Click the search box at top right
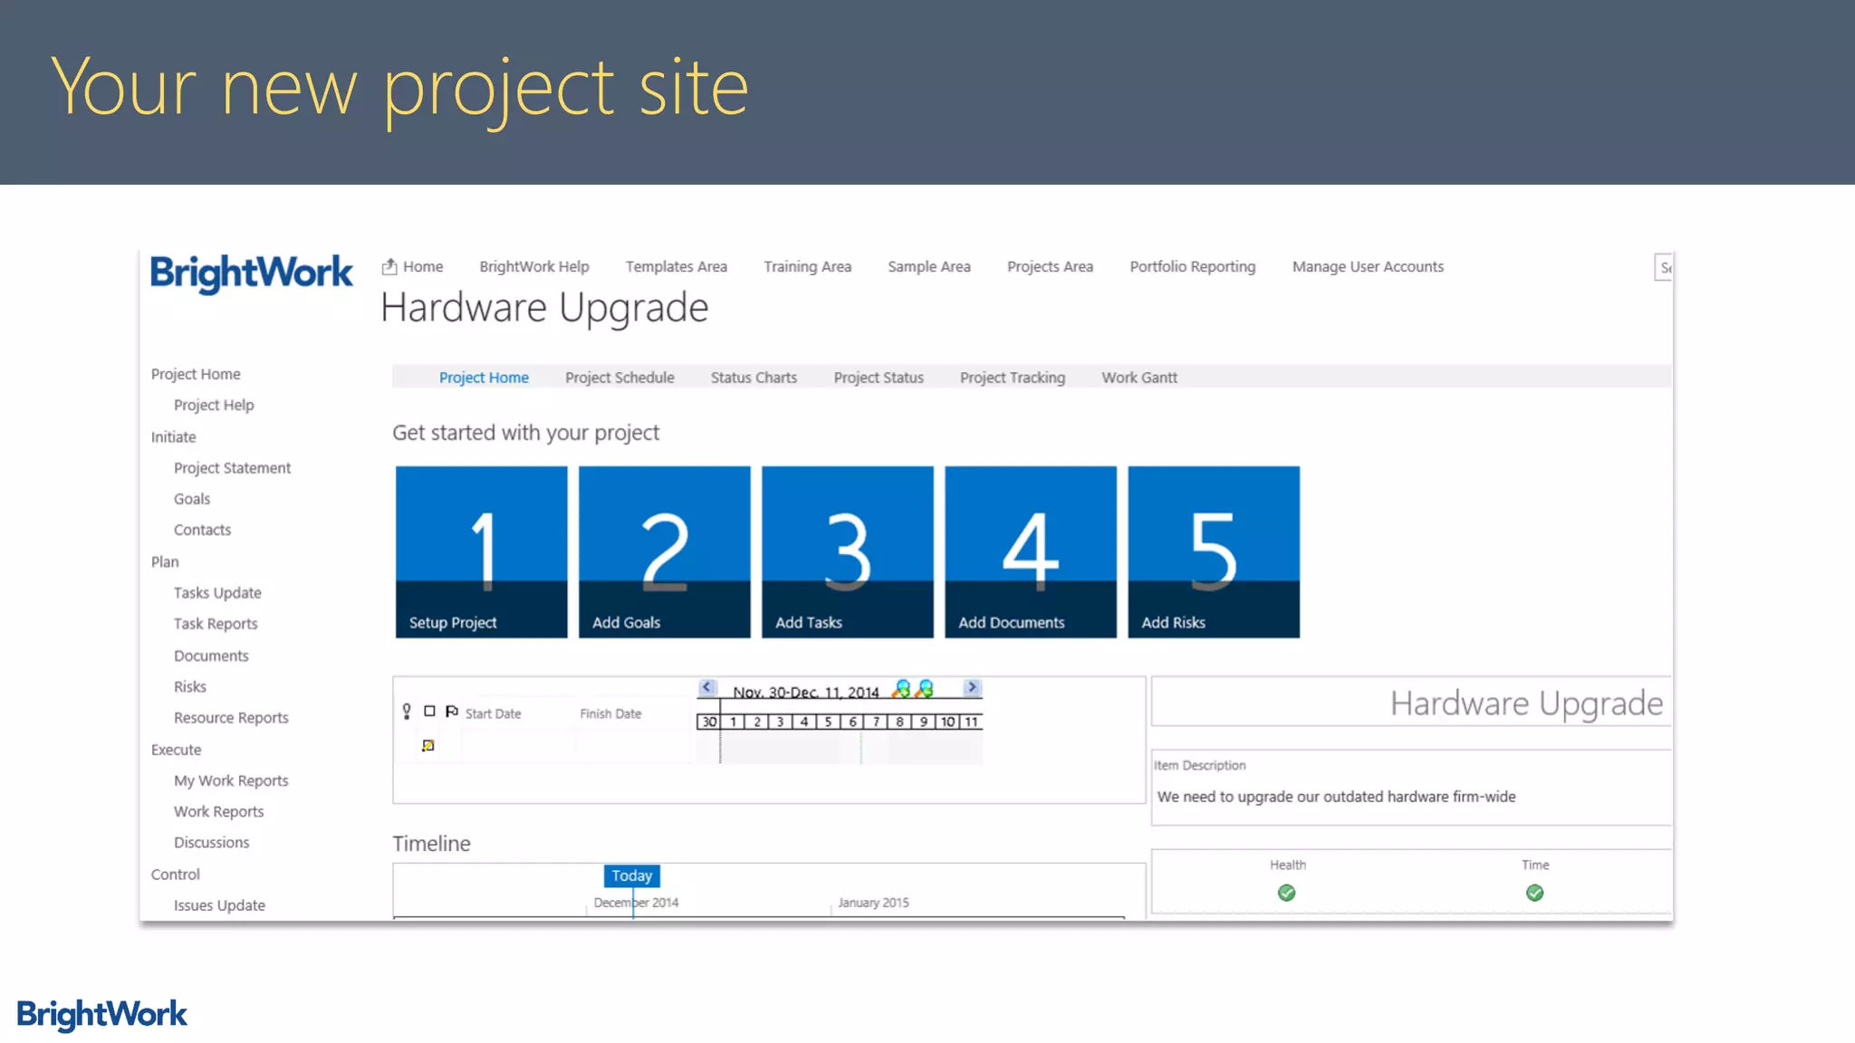This screenshot has height=1043, width=1855. (x=1663, y=267)
